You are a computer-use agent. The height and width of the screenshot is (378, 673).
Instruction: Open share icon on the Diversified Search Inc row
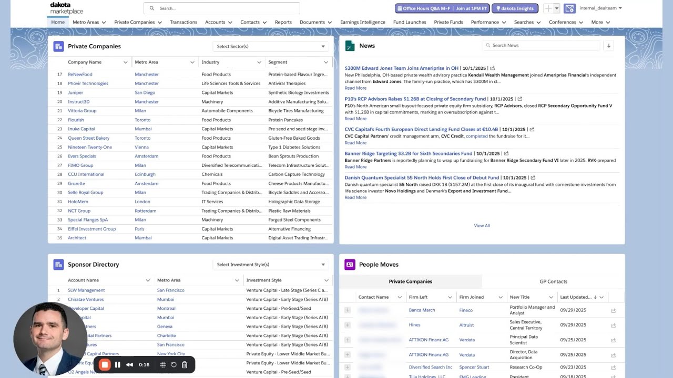pyautogui.click(x=613, y=367)
